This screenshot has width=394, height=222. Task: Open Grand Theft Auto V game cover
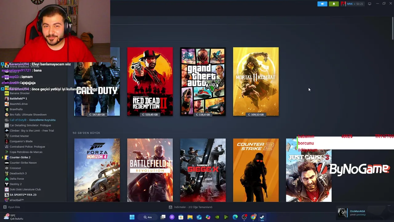[203, 82]
